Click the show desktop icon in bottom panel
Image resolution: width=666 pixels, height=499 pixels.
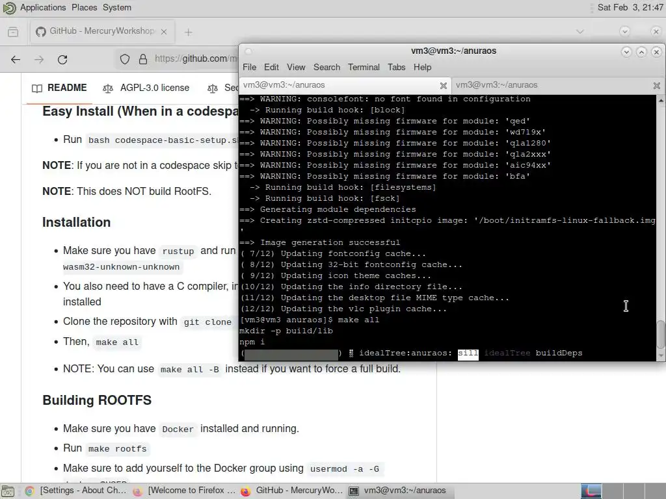pos(8,491)
